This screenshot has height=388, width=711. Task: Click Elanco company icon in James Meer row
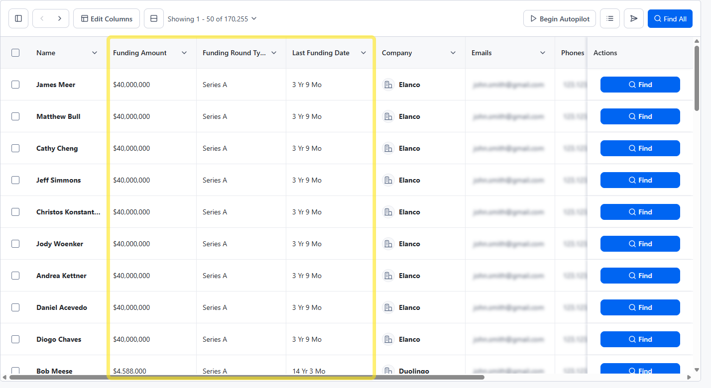388,85
